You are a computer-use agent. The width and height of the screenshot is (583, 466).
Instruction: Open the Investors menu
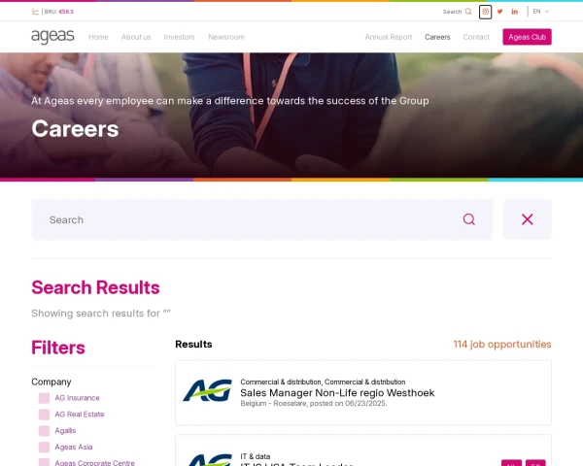[x=179, y=37]
